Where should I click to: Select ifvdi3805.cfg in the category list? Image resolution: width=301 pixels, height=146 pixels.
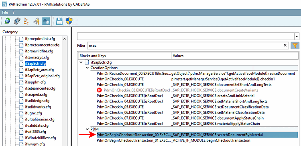(36, 132)
